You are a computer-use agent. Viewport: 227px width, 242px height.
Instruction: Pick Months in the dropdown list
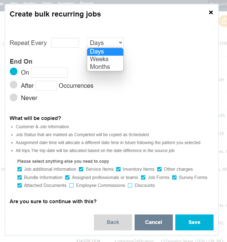tap(100, 67)
